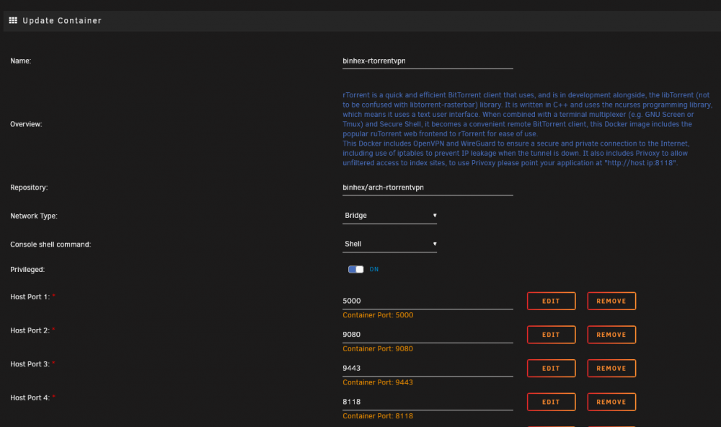
Task: Toggle the Privileged switch off
Action: [x=355, y=269]
